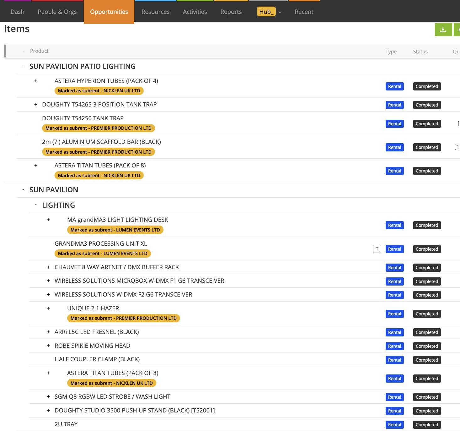
Task: Show the Recent menu
Action: click(x=304, y=12)
